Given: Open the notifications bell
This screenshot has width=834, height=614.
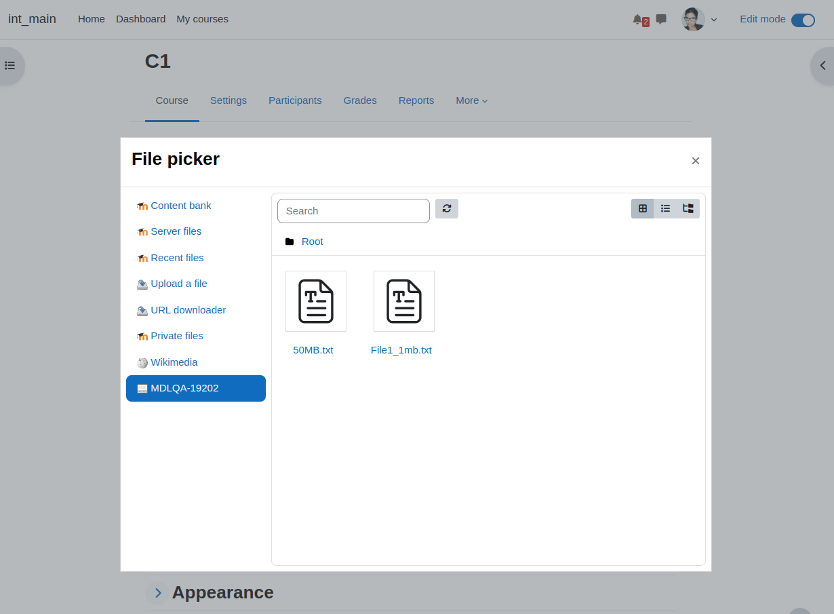Looking at the screenshot, I should pyautogui.click(x=637, y=19).
